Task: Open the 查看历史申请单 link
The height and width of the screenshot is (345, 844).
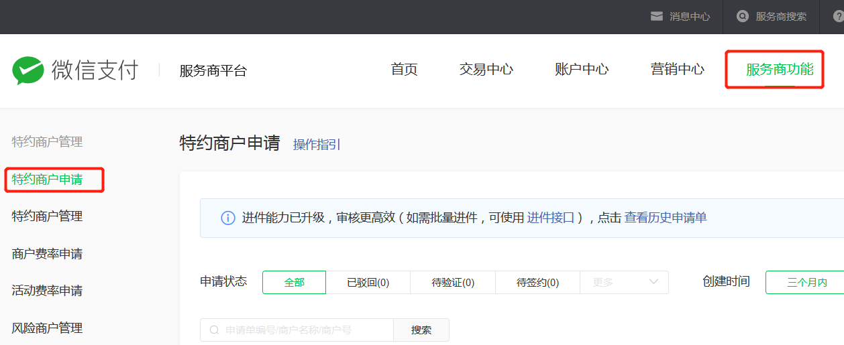Action: point(665,218)
